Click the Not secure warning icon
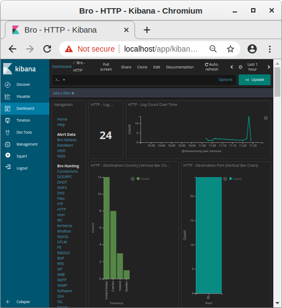The width and height of the screenshot is (282, 308). point(69,49)
